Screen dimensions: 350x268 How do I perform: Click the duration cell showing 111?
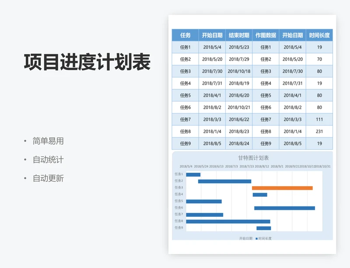pyautogui.click(x=319, y=120)
